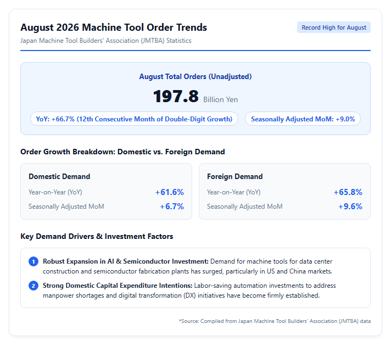Click the Record High for August badge
Viewport: 391px width, 346px height.
(334, 27)
